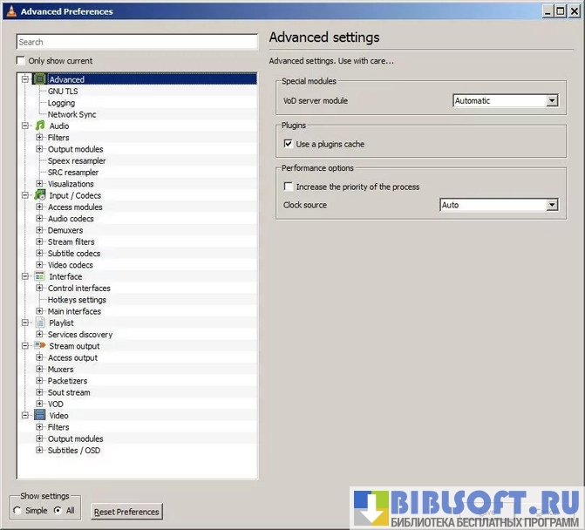Select Hotkeys settings in the tree

(77, 300)
